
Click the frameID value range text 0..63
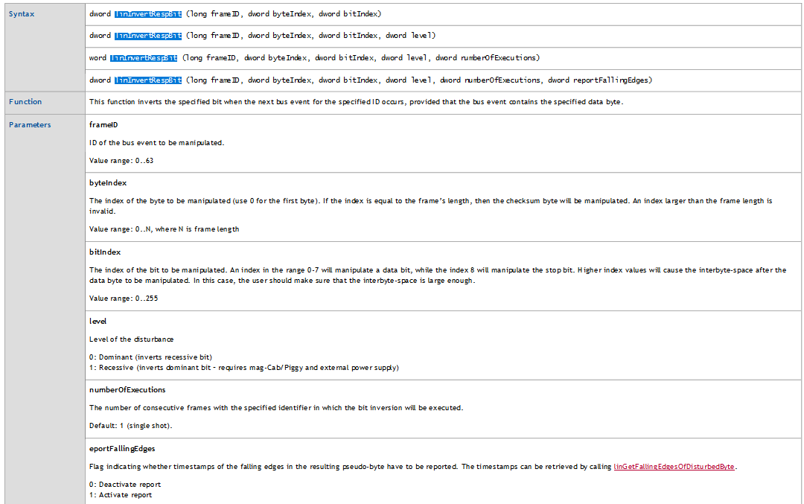pyautogui.click(x=121, y=160)
